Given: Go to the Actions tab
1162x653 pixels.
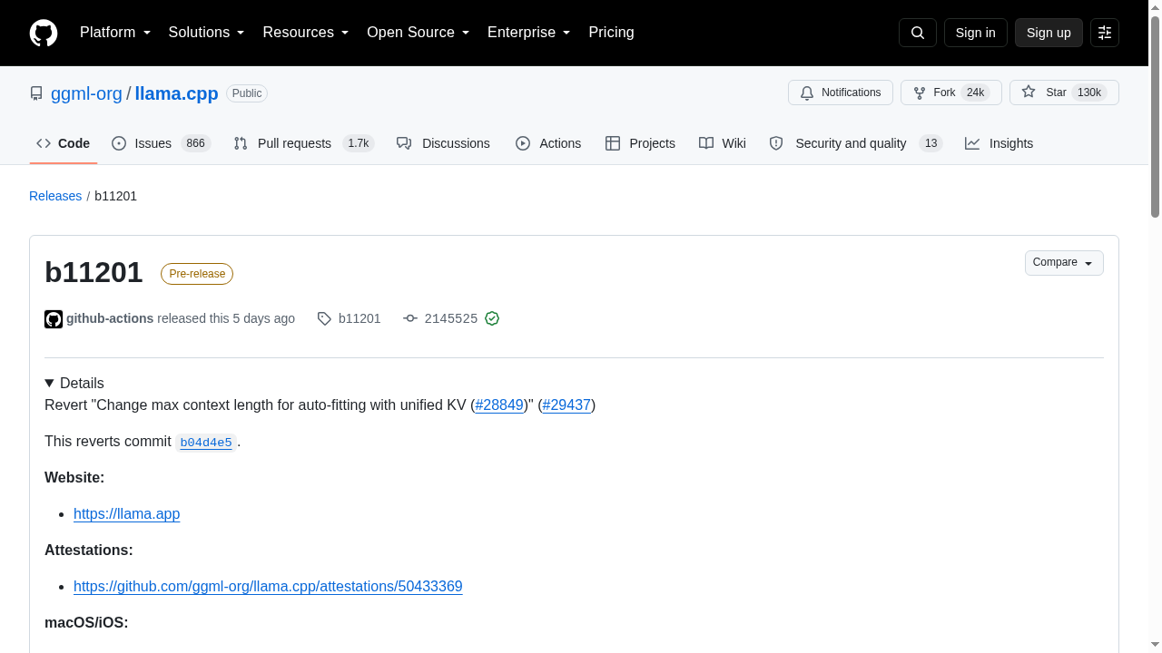Looking at the screenshot, I should pyautogui.click(x=548, y=143).
